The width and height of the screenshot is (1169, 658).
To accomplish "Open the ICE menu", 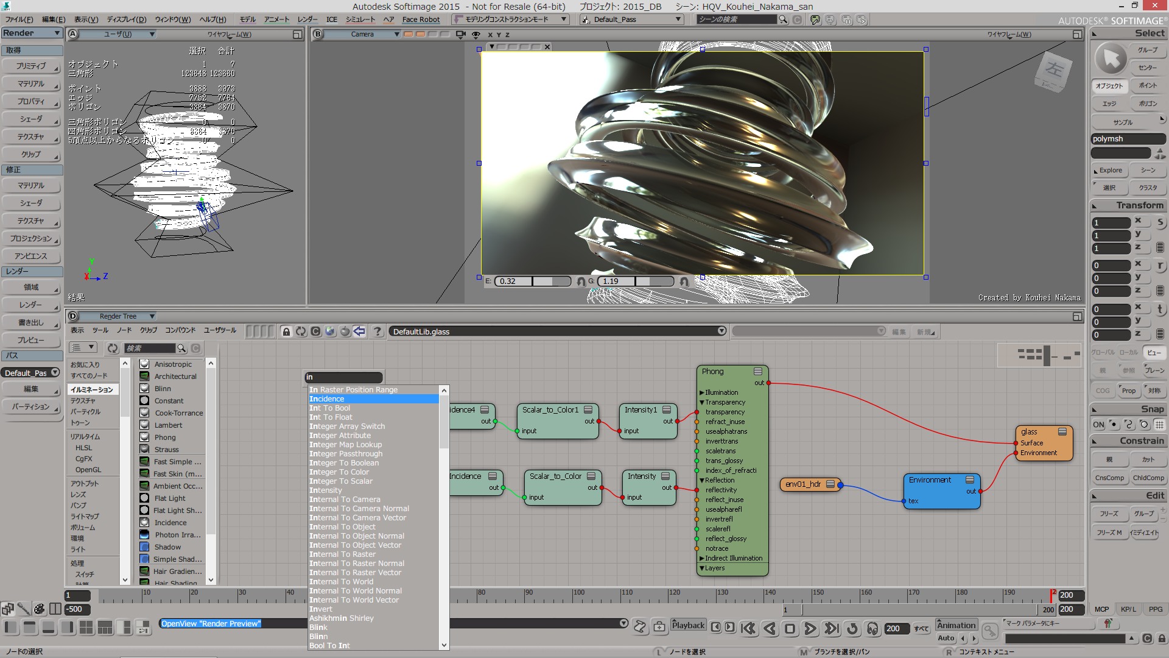I will pyautogui.click(x=331, y=19).
